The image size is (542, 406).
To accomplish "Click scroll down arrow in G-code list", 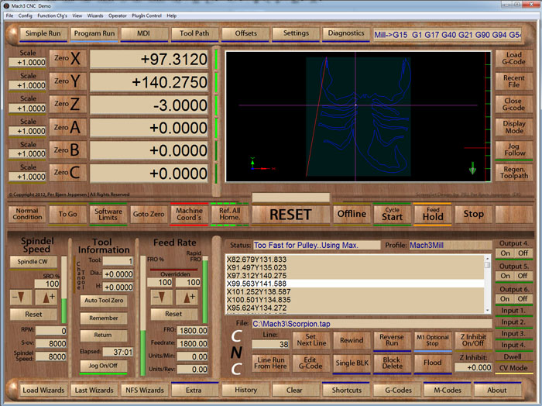I will [x=487, y=310].
